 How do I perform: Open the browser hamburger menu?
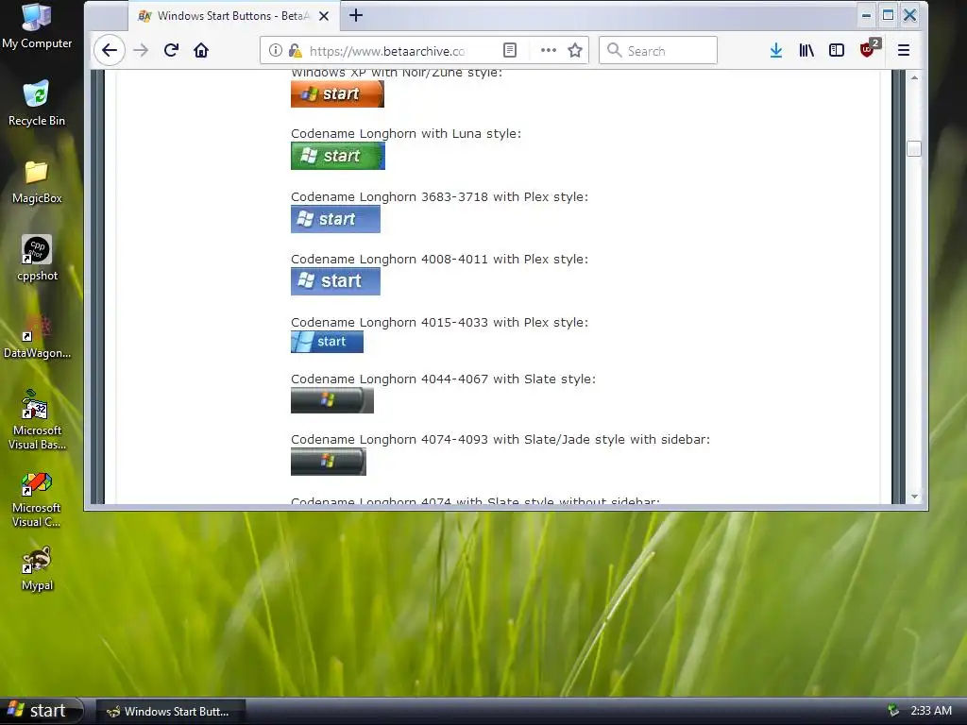(904, 51)
